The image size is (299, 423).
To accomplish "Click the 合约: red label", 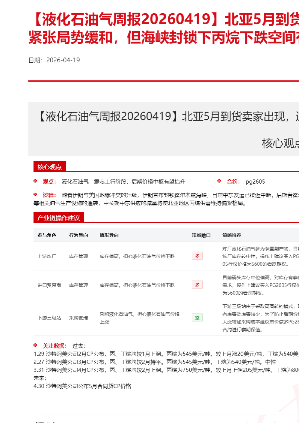I will tap(234, 182).
